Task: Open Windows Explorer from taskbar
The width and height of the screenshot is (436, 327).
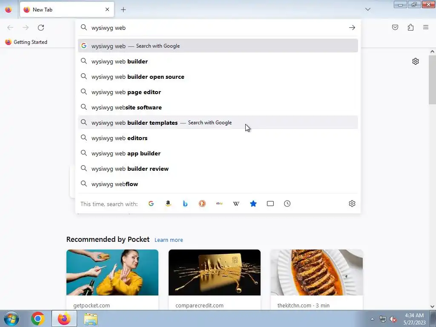Action: pyautogui.click(x=91, y=319)
